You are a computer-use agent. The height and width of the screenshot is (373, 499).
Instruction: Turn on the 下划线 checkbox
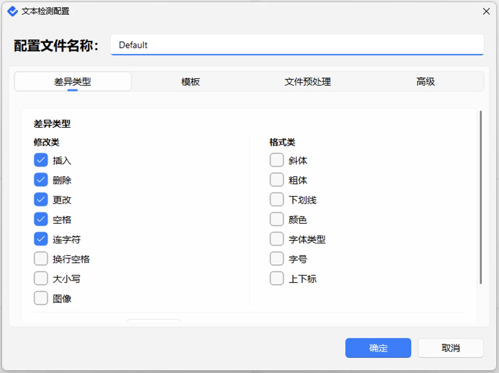[277, 200]
